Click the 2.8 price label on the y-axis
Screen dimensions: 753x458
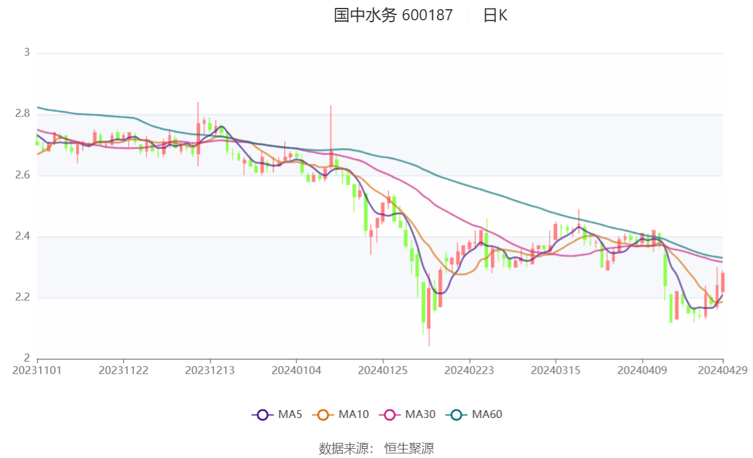click(x=23, y=114)
